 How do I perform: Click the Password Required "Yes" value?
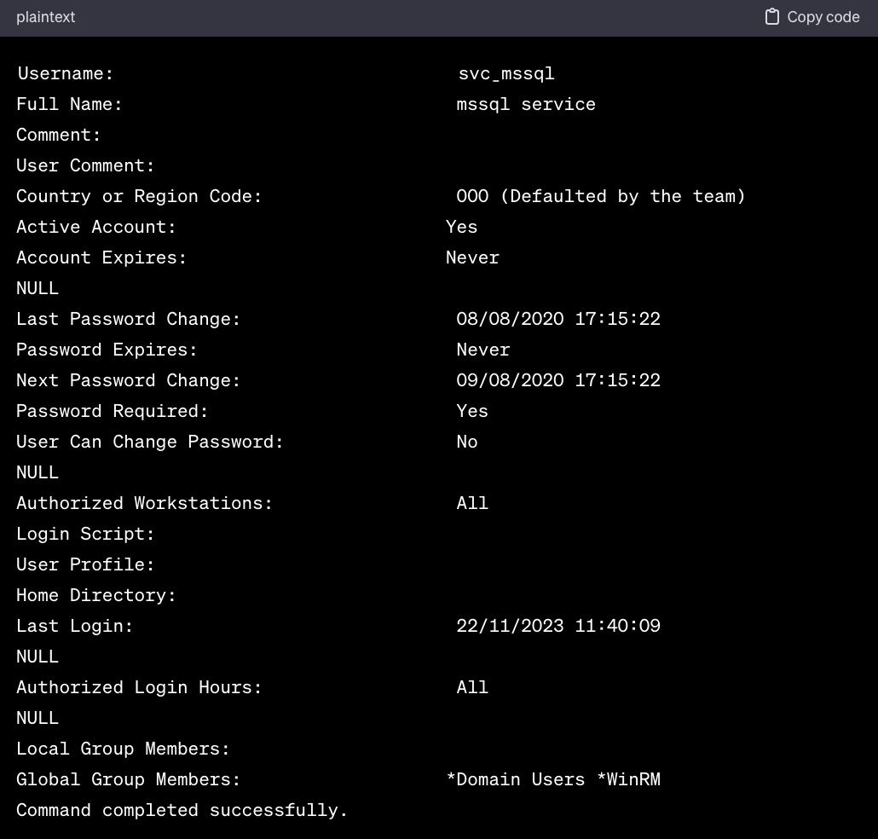click(472, 411)
